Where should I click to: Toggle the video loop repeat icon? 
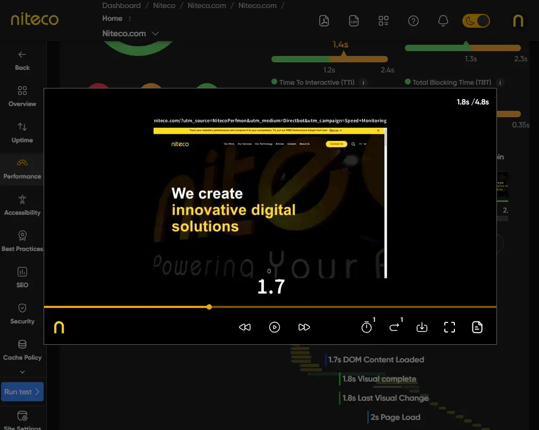click(x=395, y=327)
